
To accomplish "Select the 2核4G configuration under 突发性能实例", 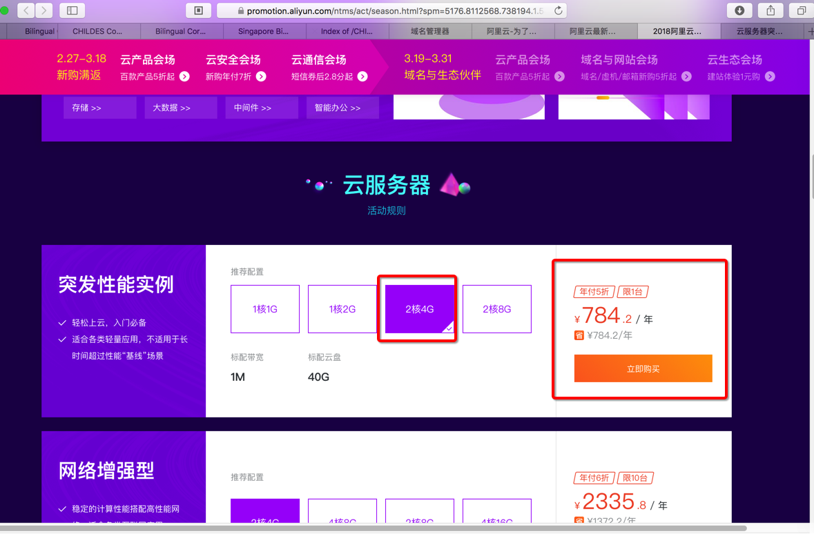I will [420, 309].
